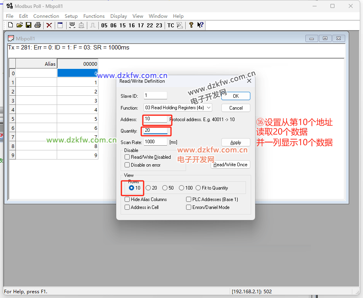The width and height of the screenshot is (363, 298).
Task: Click the red X delete icon
Action: (x=49, y=25)
